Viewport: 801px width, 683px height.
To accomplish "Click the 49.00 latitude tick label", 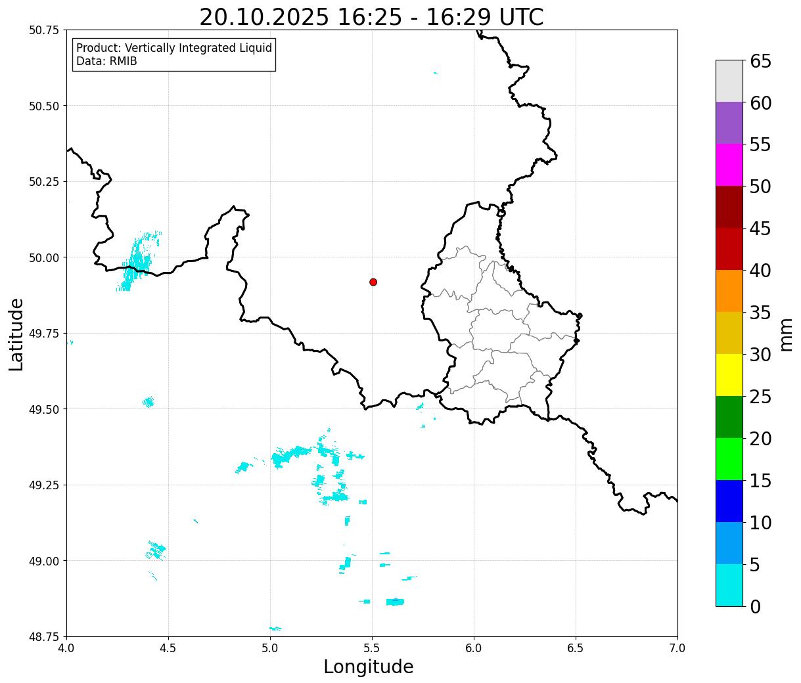I will pos(44,561).
